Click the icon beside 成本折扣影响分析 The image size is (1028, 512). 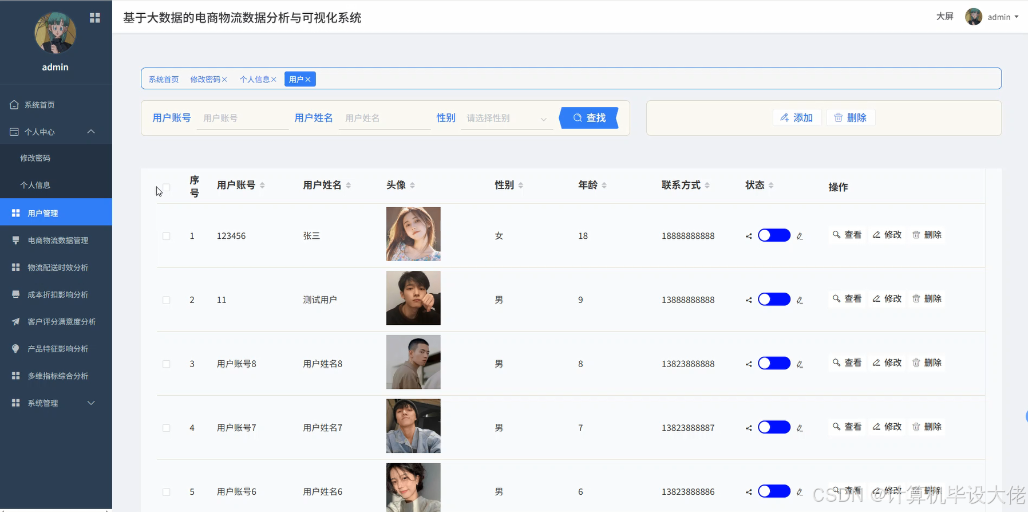[16, 294]
